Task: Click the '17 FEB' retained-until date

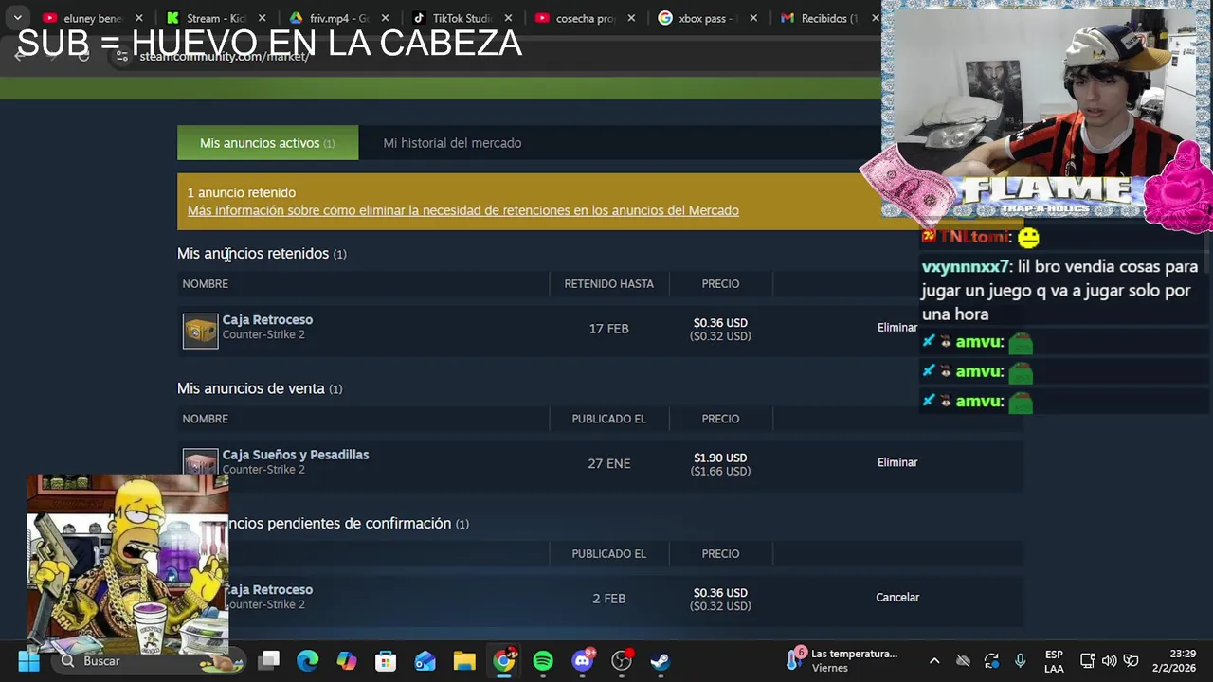Action: (608, 329)
